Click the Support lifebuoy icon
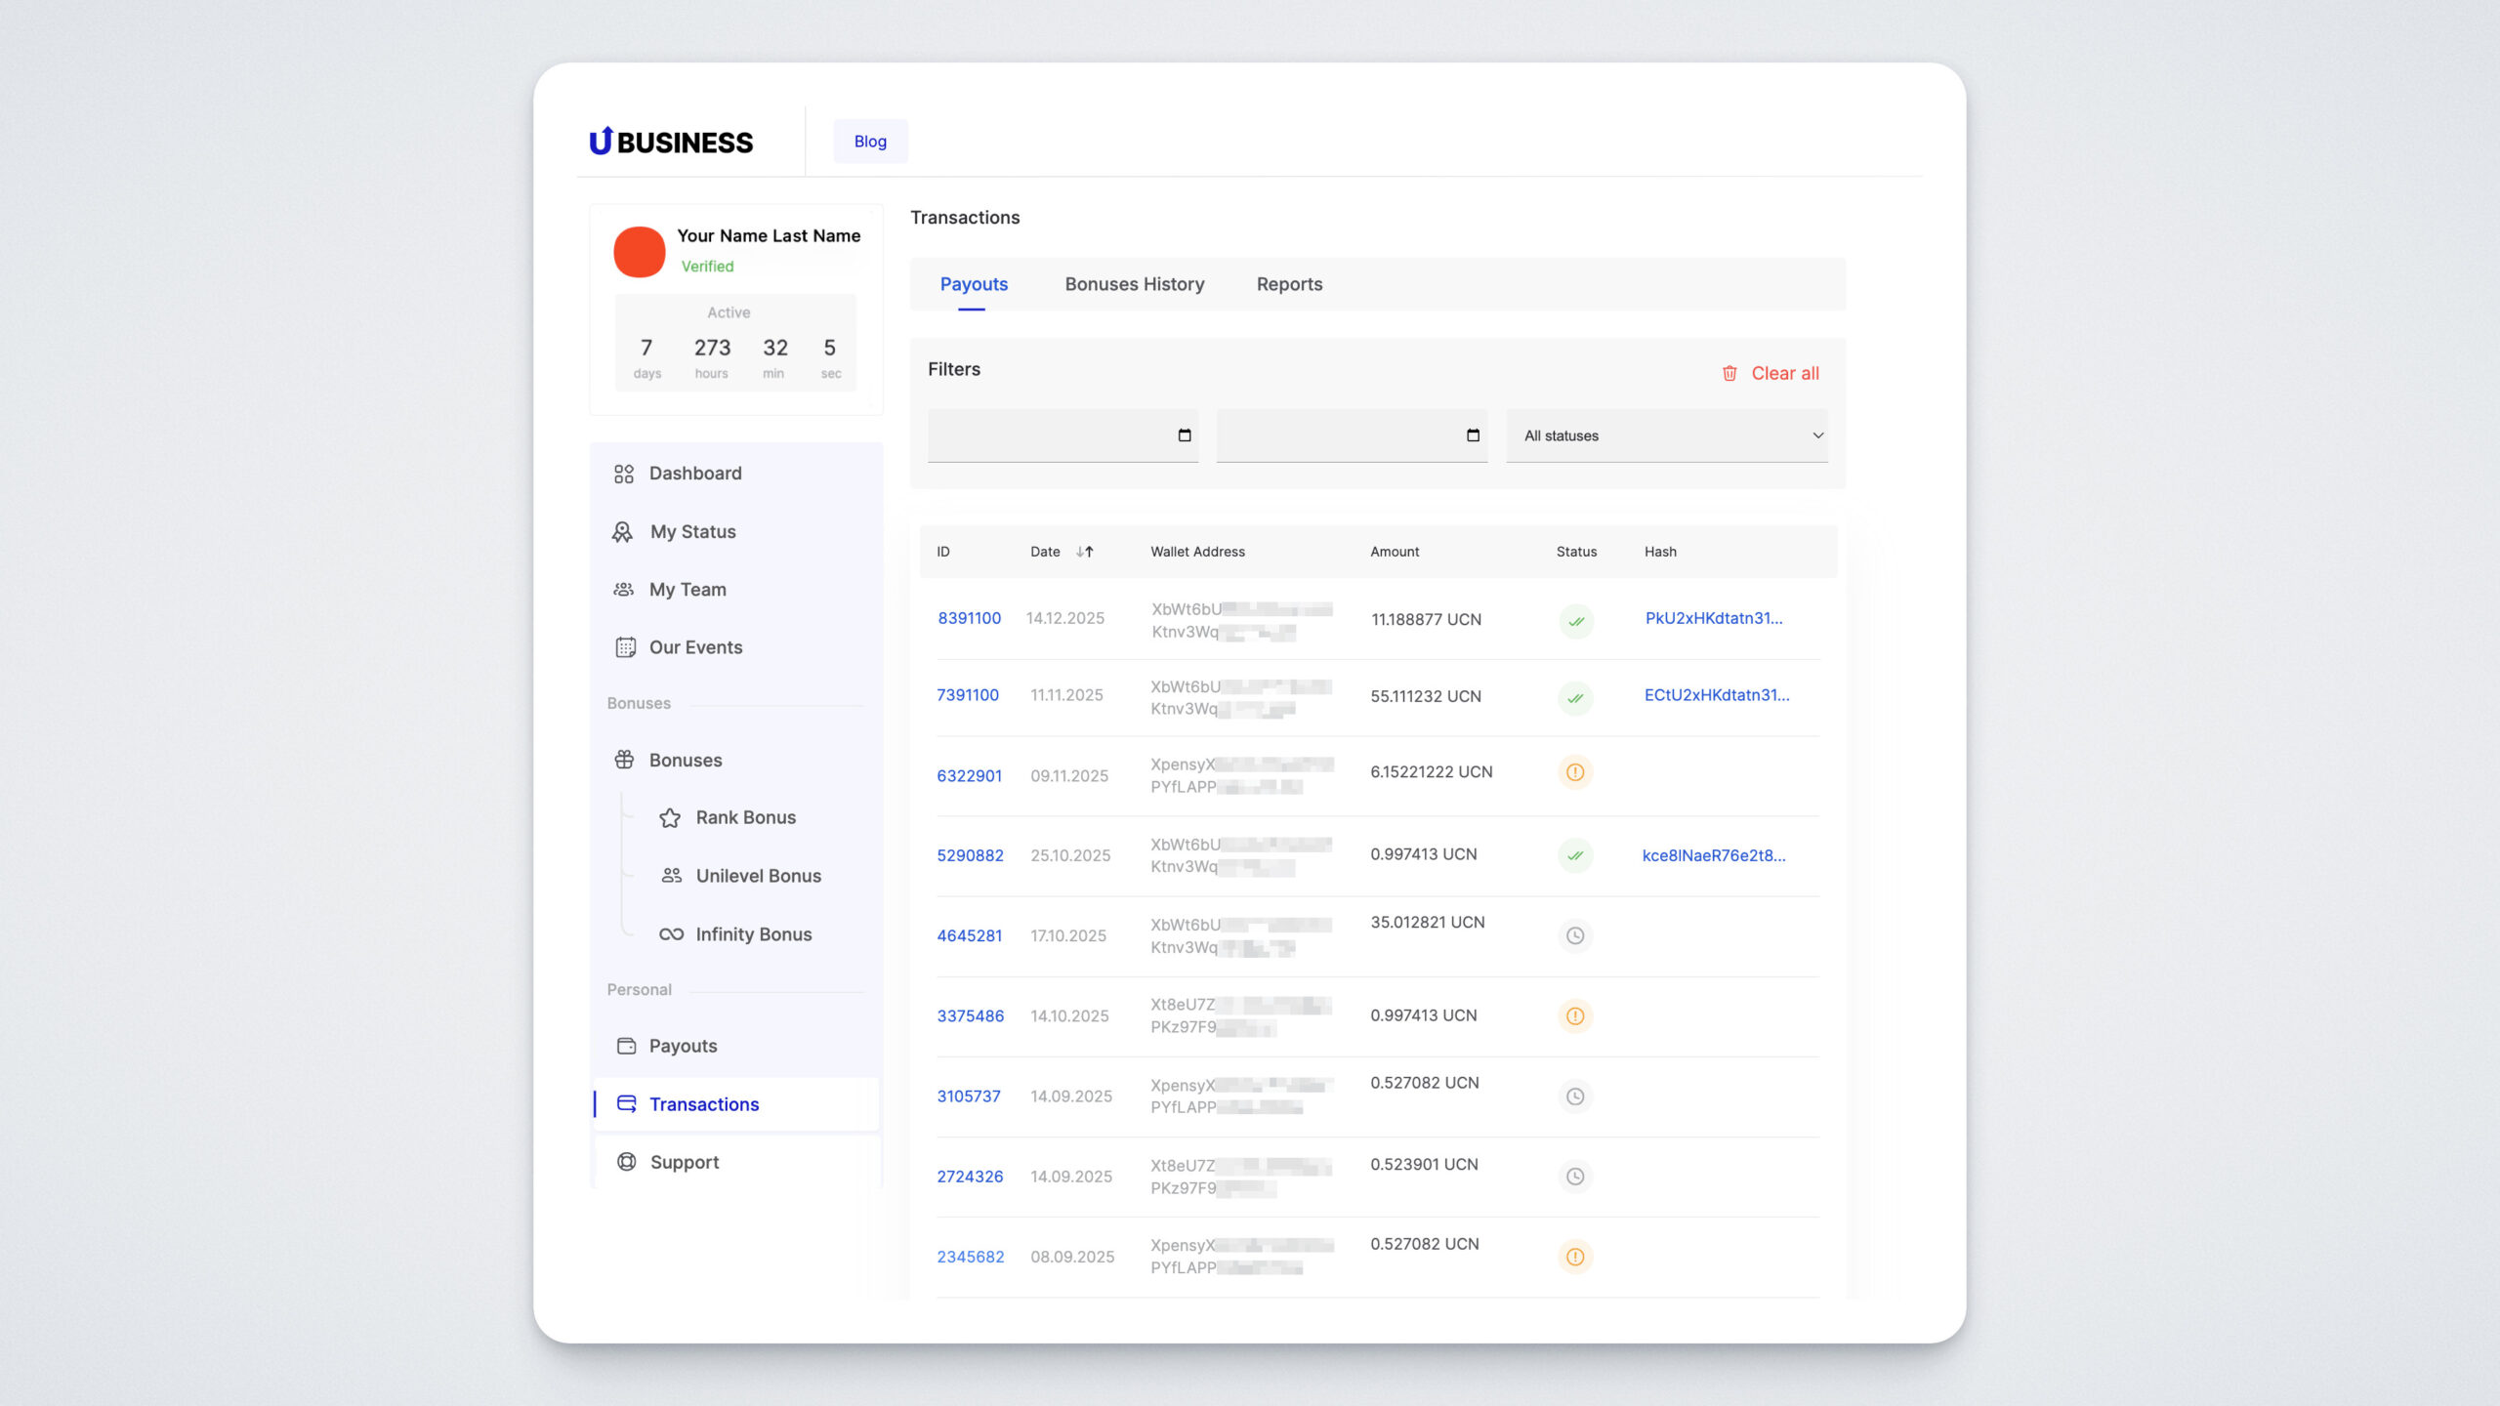 [626, 1162]
